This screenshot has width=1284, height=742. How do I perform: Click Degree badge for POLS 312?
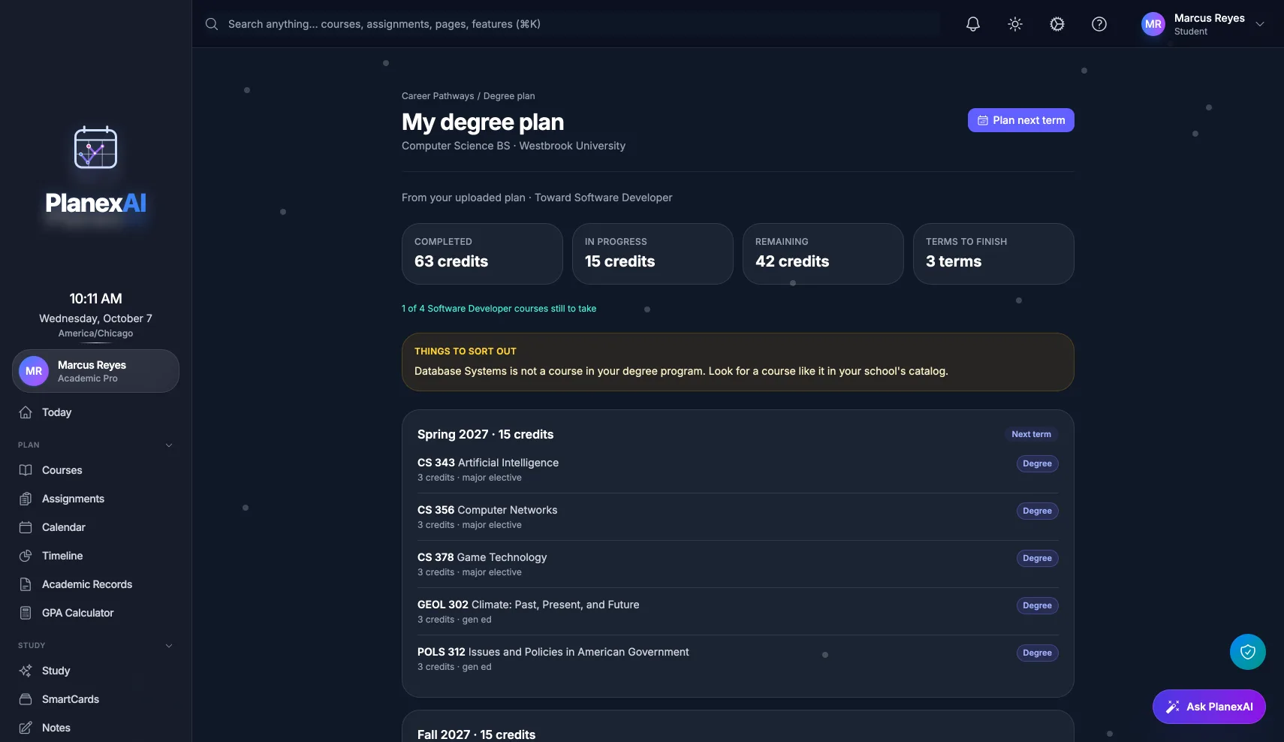(x=1037, y=653)
